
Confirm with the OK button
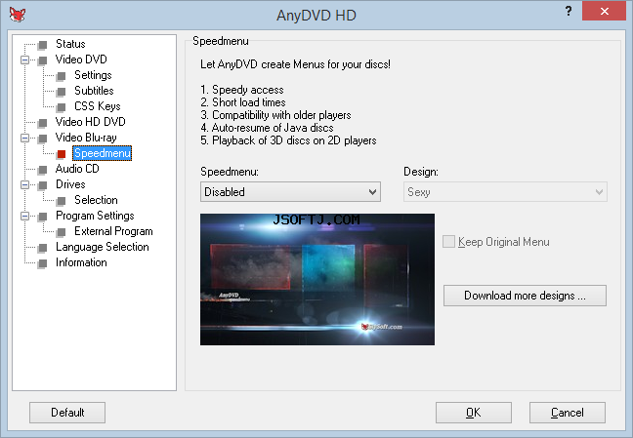(474, 413)
